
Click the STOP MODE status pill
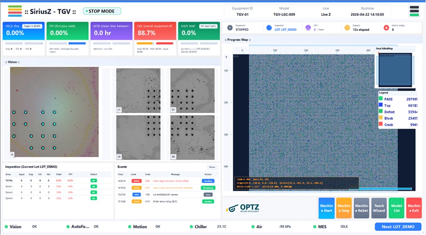(x=102, y=11)
